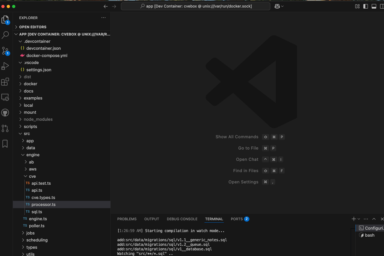Screen dimensions: 384x256
Task: Expand the data folder under src
Action: tap(62, 148)
